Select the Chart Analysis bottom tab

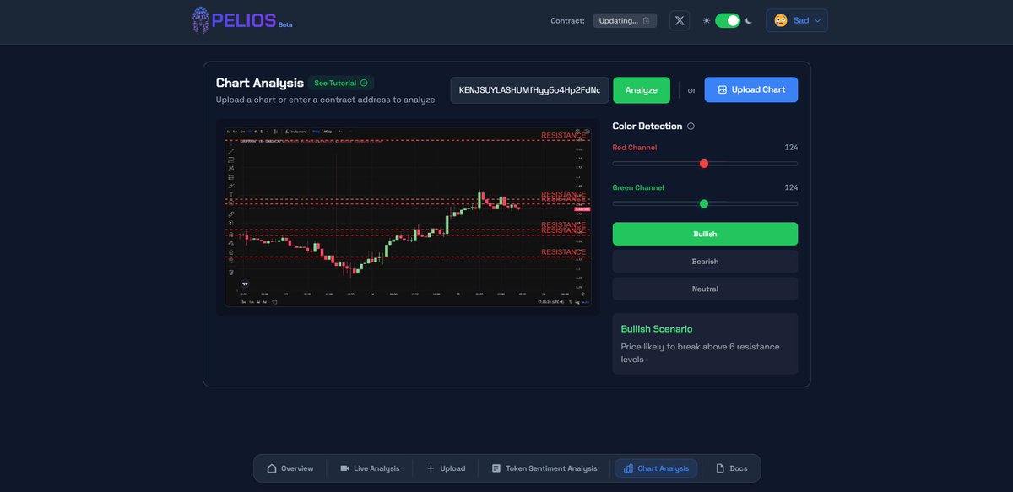pyautogui.click(x=656, y=468)
